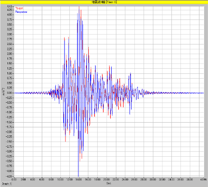Click the Sec x-axis label

coord(109,183)
